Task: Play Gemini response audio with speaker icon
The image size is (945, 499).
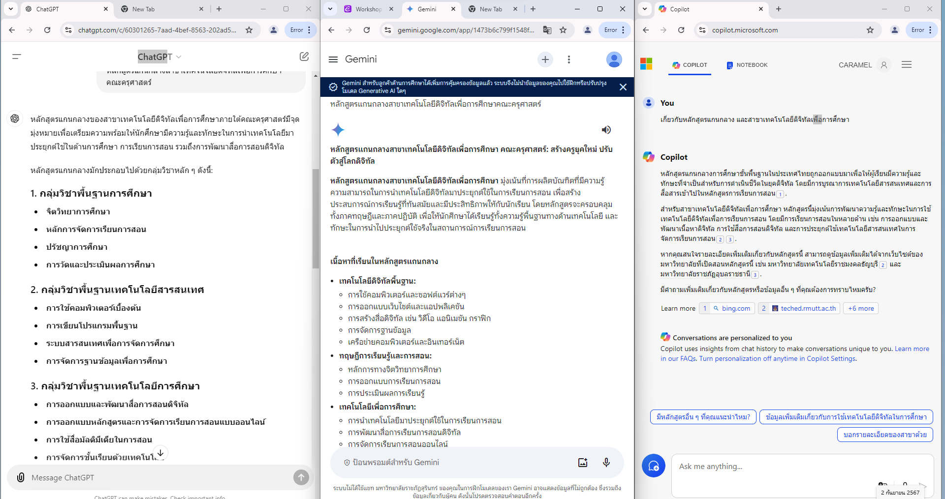Action: click(x=606, y=130)
